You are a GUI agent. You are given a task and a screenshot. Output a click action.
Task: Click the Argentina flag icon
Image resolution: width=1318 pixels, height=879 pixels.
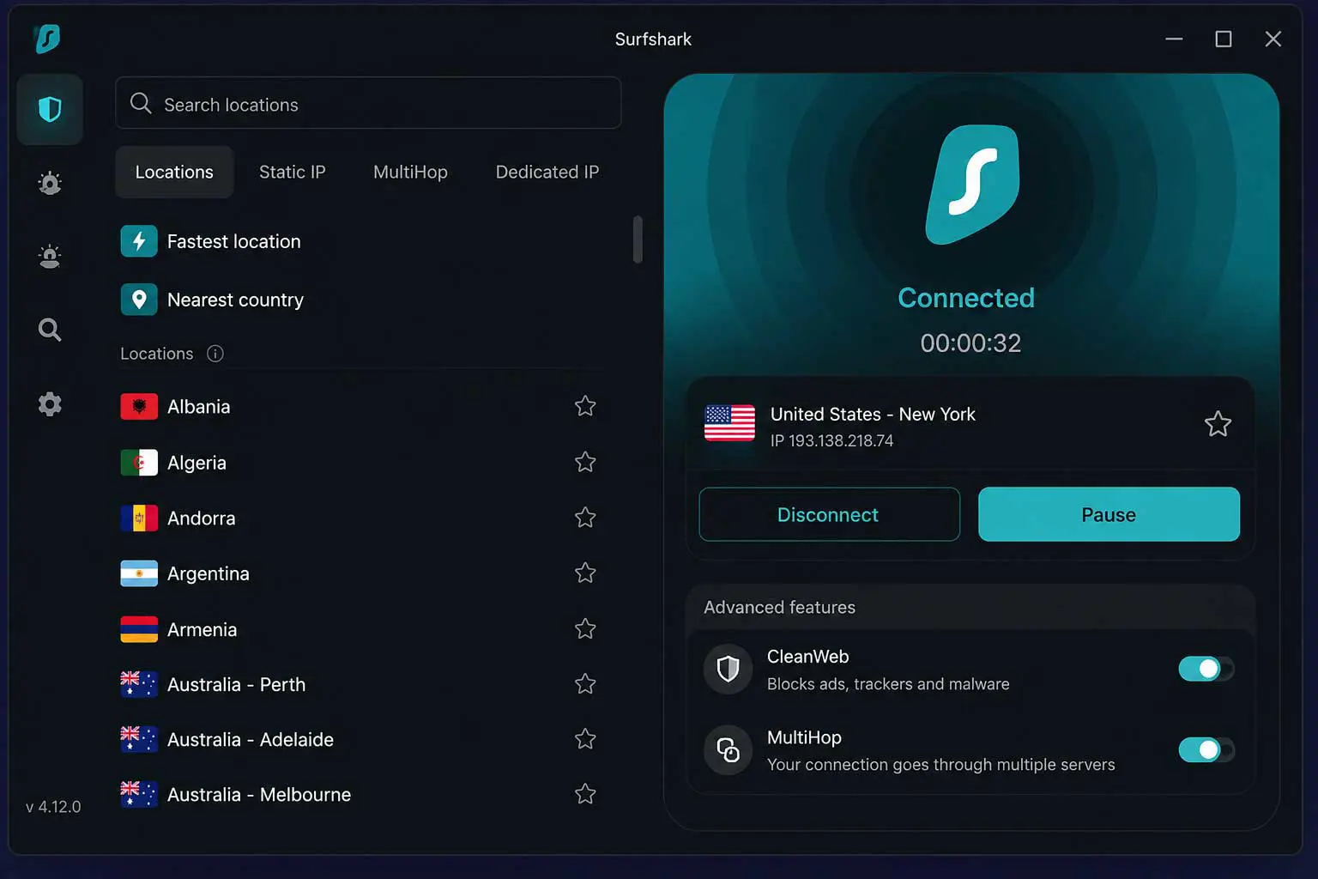[139, 573]
